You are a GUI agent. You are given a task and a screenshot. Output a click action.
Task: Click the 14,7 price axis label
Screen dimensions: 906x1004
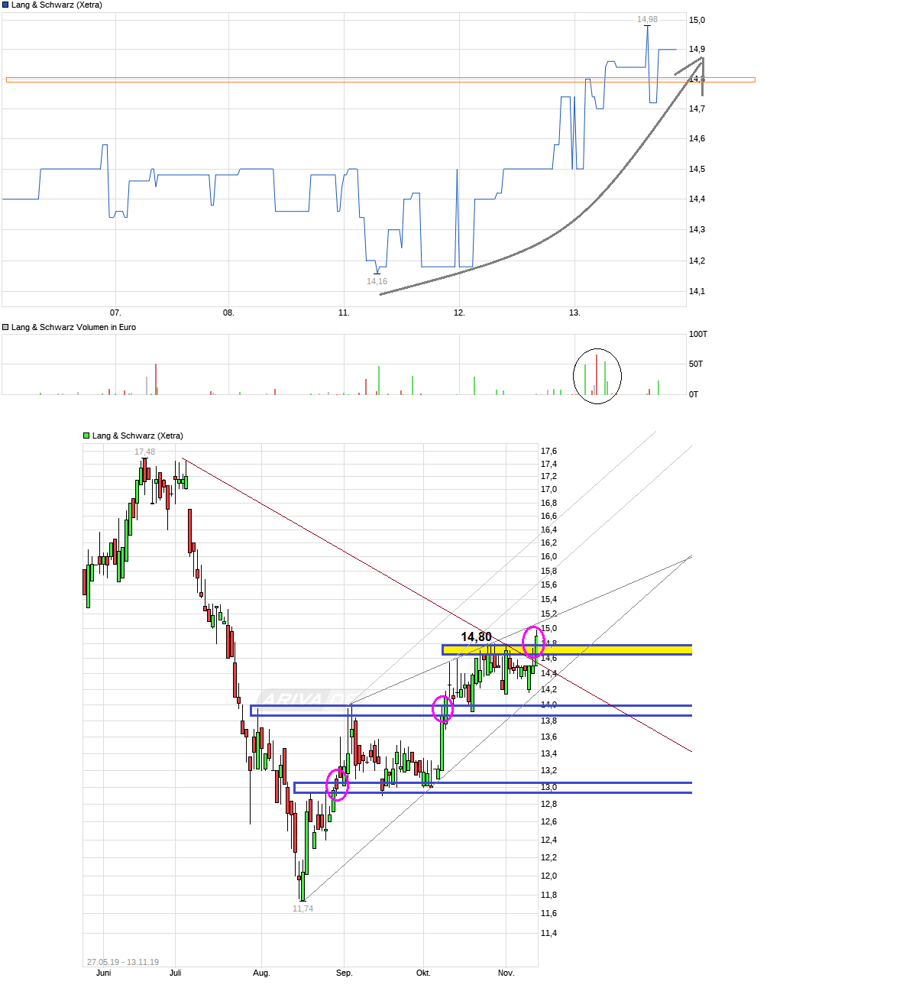697,108
